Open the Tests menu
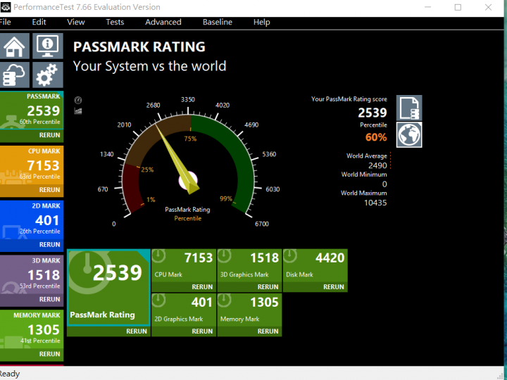The height and width of the screenshot is (380, 507). (x=115, y=22)
